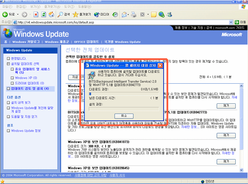Select 드라이버 업데이트 (0) sidebar item
This screenshot has height=184, width=248.
click(x=29, y=83)
